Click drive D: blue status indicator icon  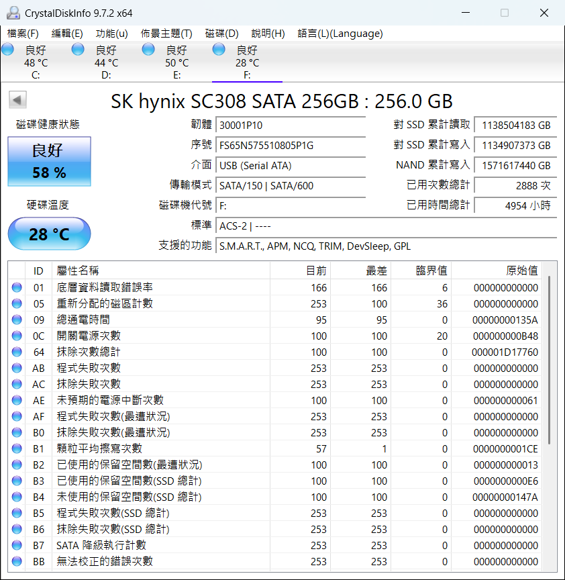point(78,48)
